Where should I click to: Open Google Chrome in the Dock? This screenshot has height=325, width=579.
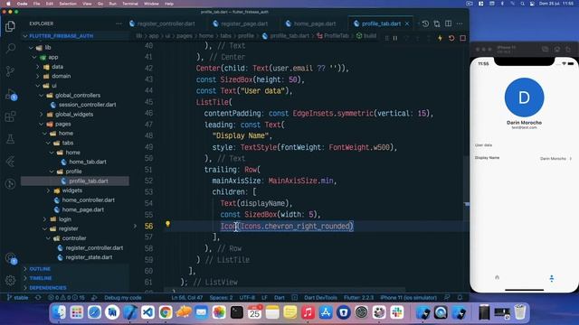coord(166,312)
